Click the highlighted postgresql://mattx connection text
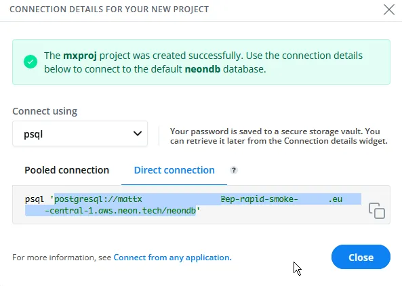The image size is (402, 286). click(x=98, y=199)
